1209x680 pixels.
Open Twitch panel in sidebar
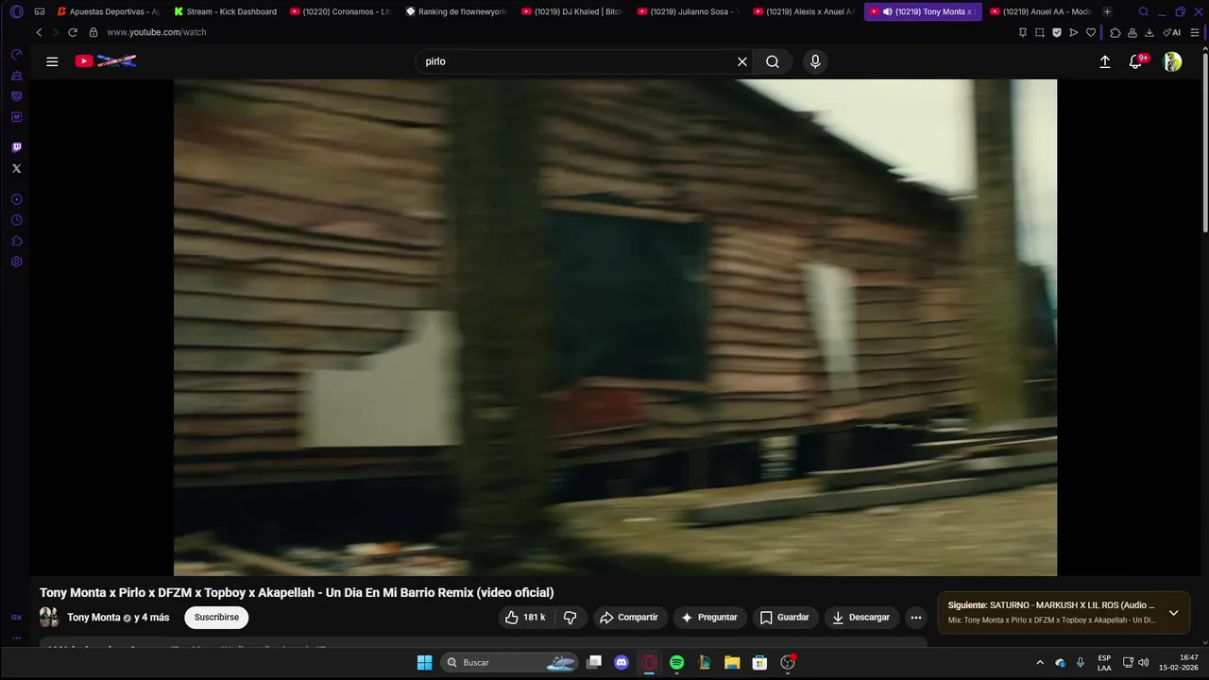coord(16,147)
